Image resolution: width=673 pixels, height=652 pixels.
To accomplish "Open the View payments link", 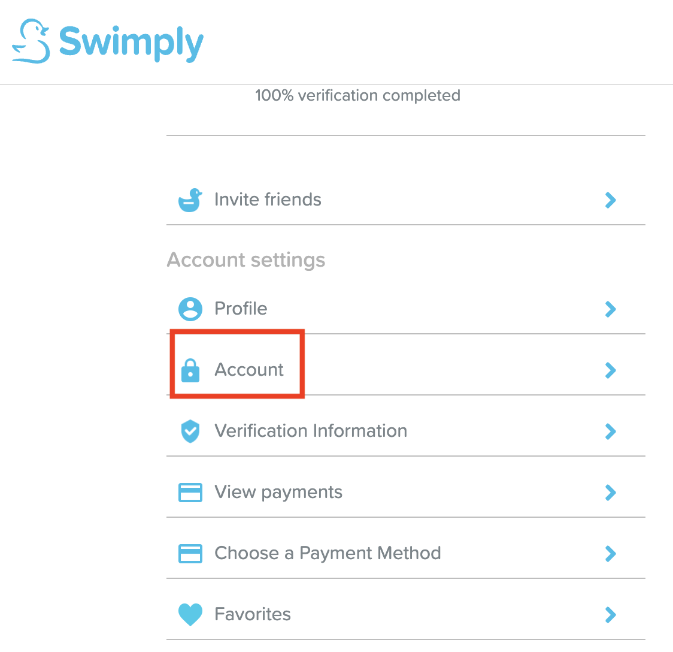I will coord(278,492).
